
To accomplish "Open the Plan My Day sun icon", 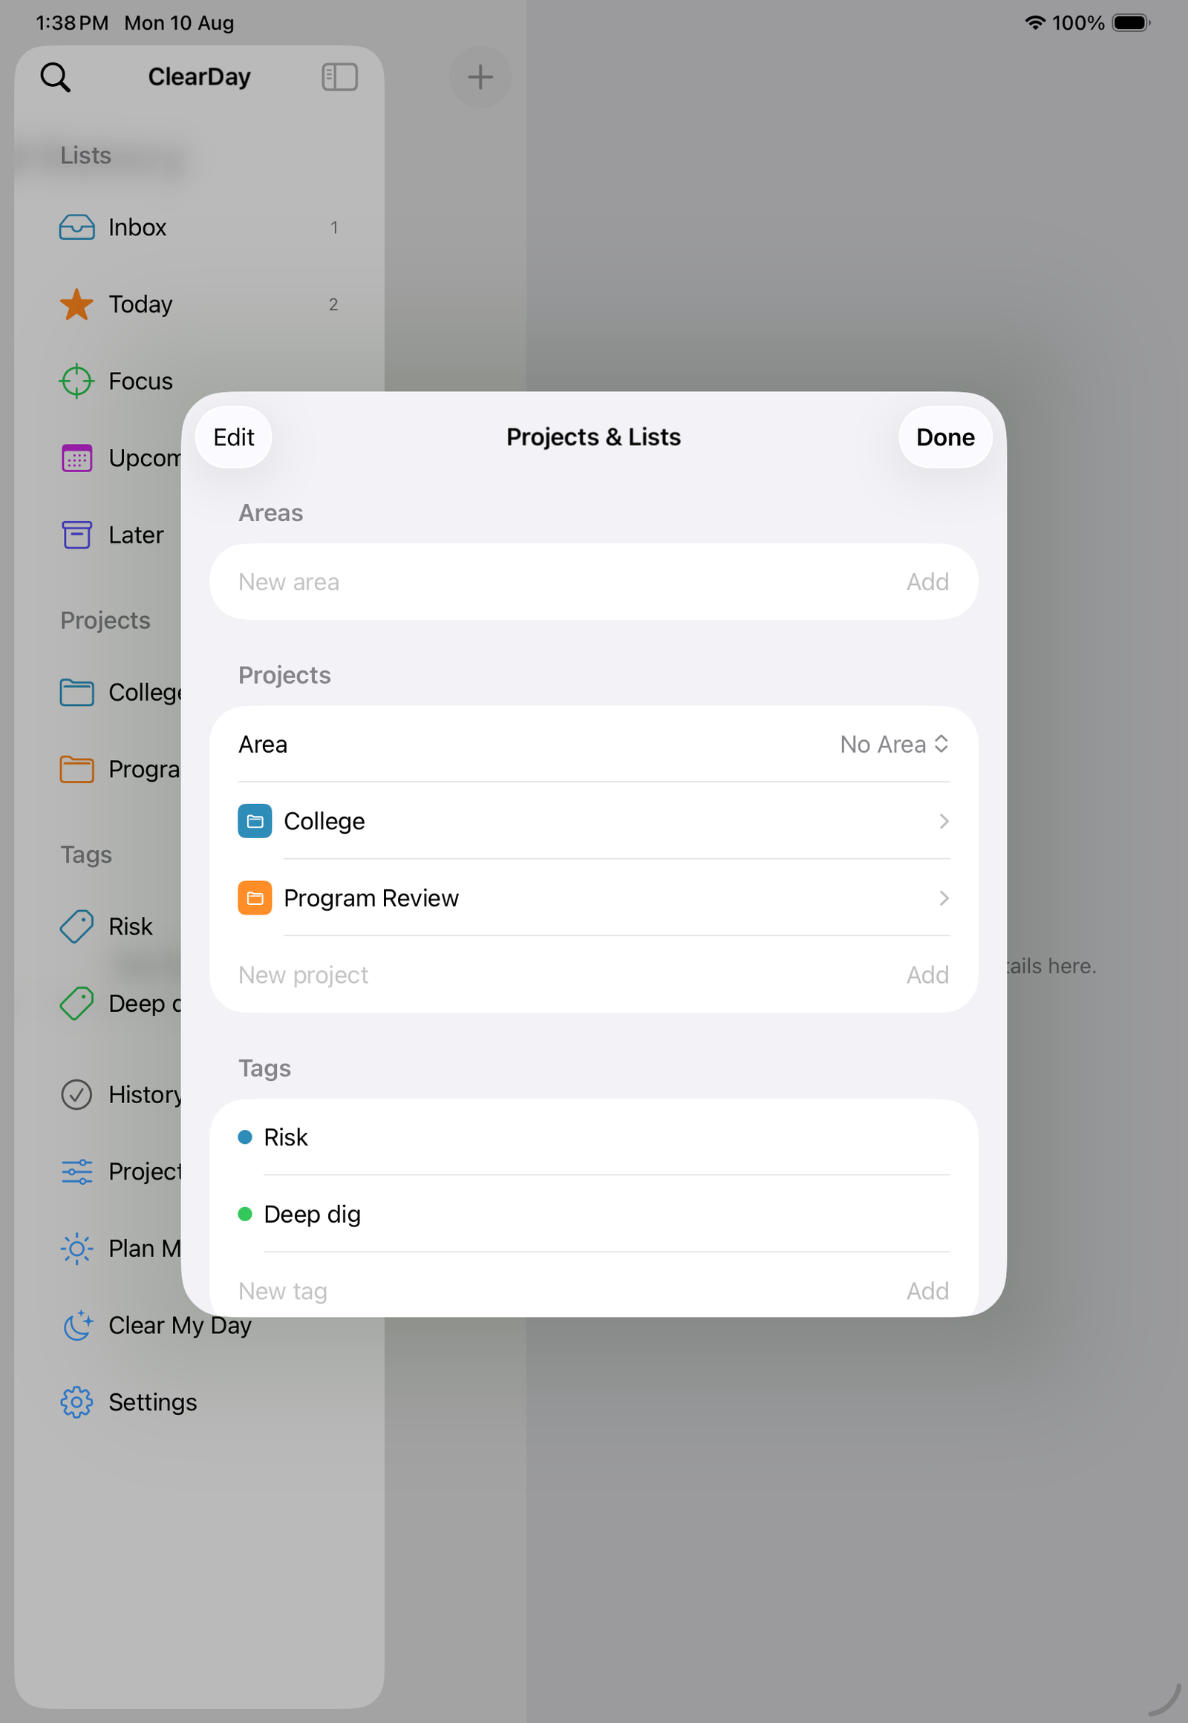I will coord(76,1248).
